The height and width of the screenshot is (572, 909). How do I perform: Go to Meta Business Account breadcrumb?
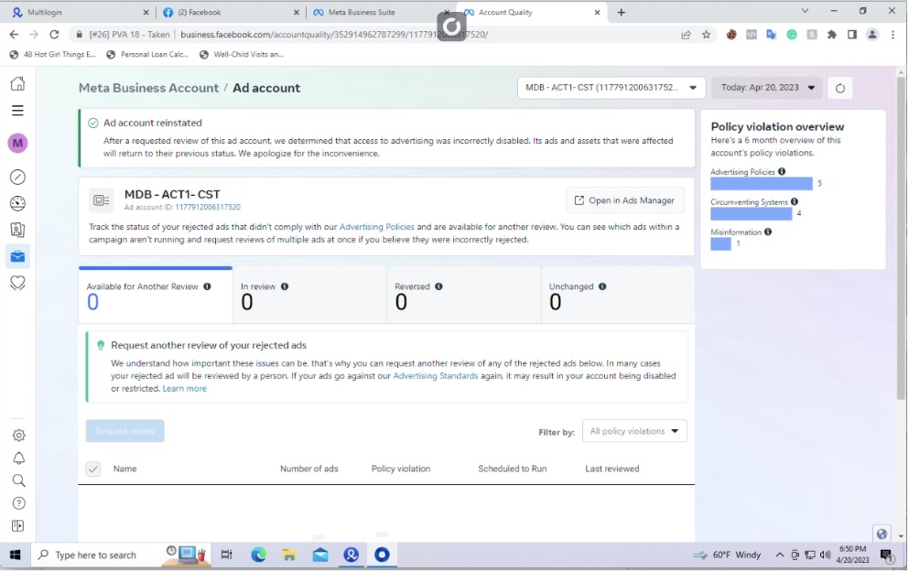tap(148, 88)
